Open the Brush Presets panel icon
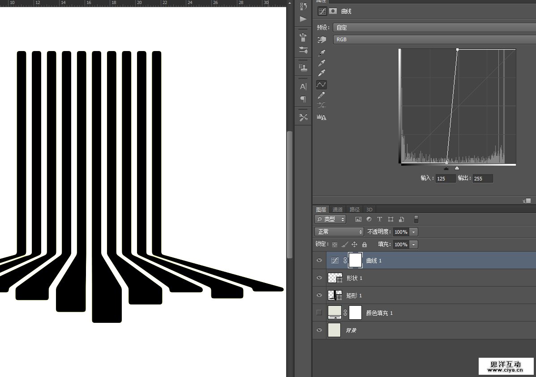 point(303,37)
